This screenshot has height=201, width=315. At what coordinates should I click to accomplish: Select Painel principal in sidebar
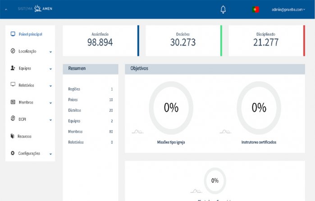31,34
